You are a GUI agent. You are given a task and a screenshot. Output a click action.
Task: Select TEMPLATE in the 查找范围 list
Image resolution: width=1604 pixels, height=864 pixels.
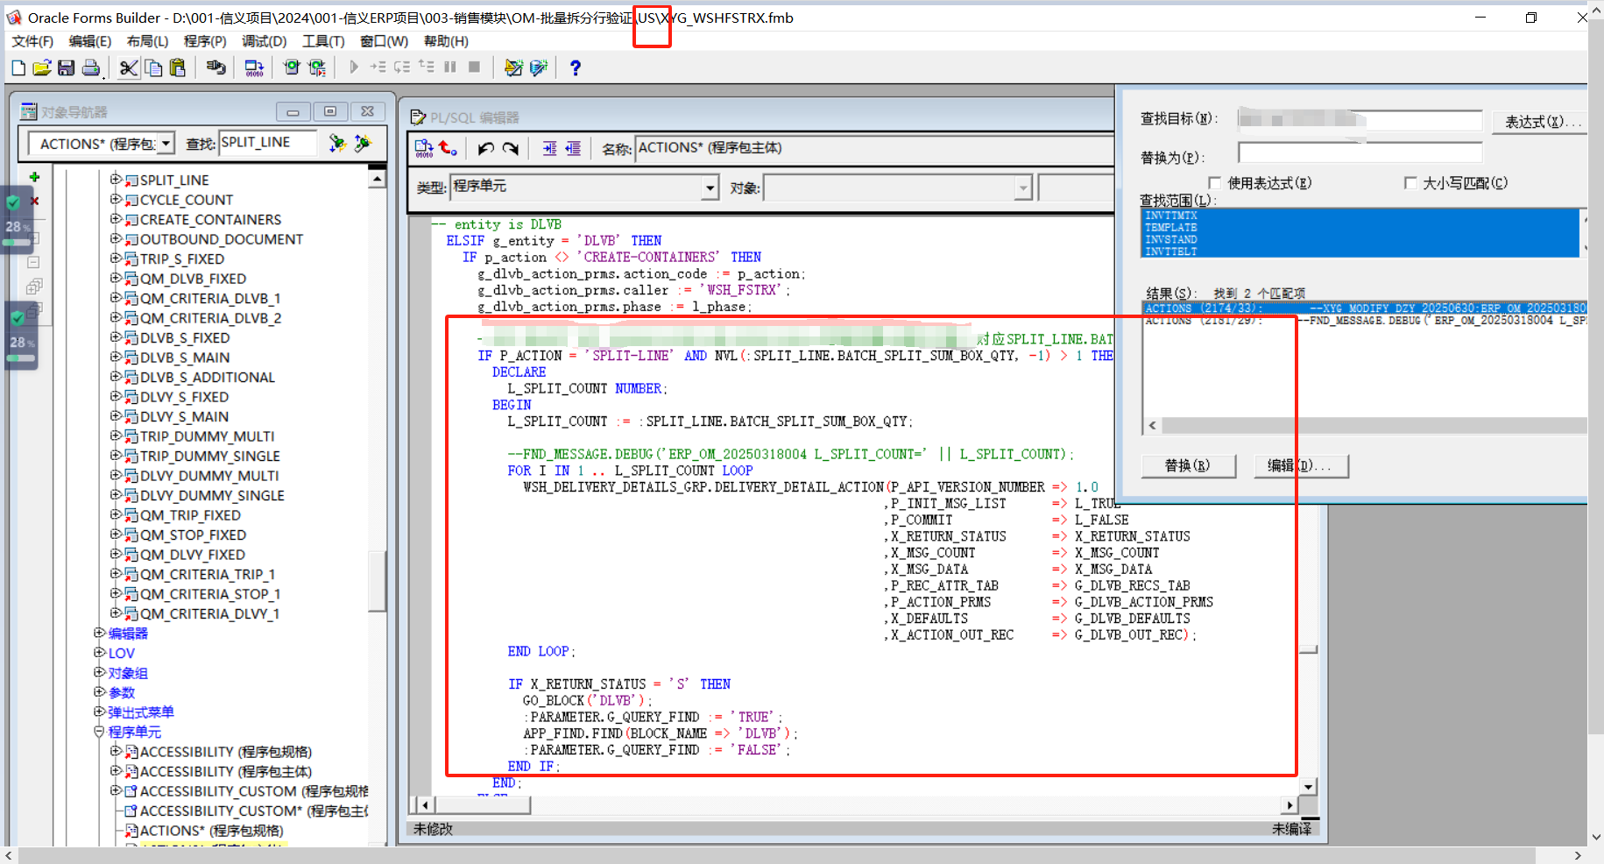click(1172, 227)
